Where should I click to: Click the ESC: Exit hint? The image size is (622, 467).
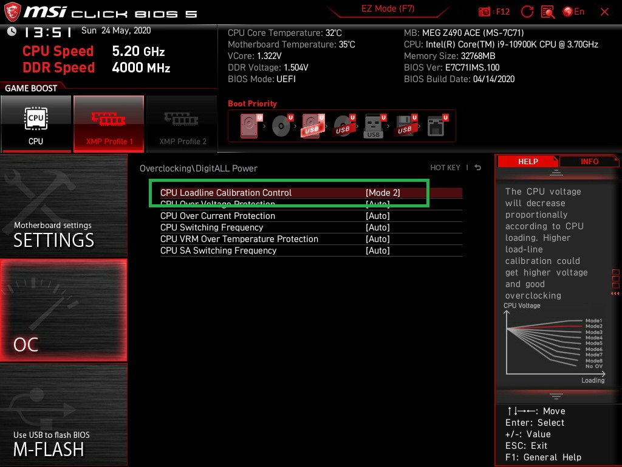(527, 446)
